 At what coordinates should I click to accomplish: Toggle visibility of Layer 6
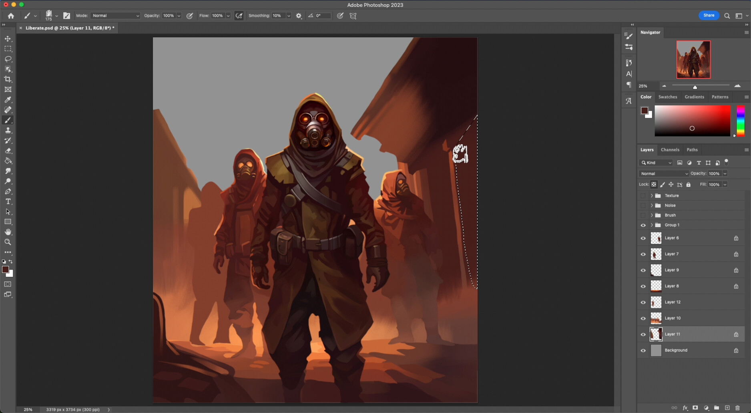point(643,238)
